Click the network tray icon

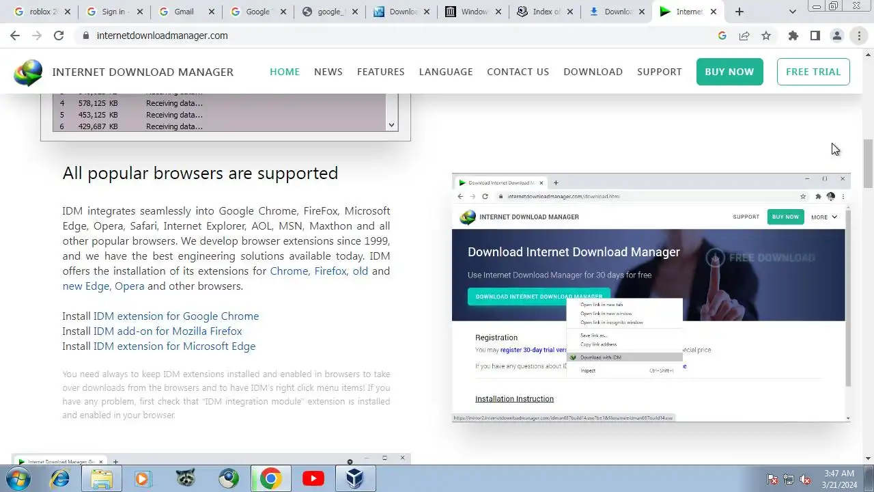[x=789, y=480]
